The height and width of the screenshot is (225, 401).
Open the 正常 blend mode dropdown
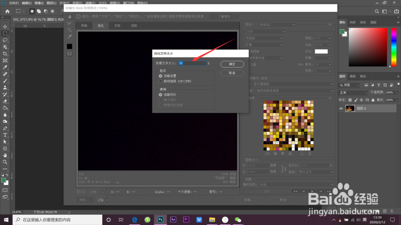point(354,92)
